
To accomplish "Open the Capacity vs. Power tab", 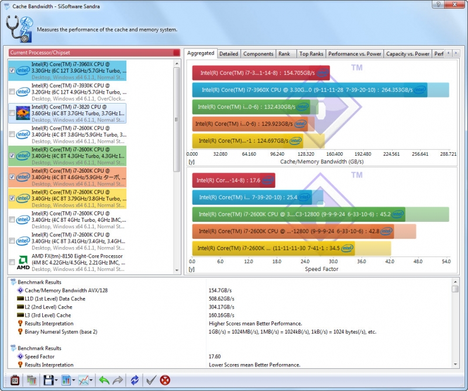I will point(408,54).
